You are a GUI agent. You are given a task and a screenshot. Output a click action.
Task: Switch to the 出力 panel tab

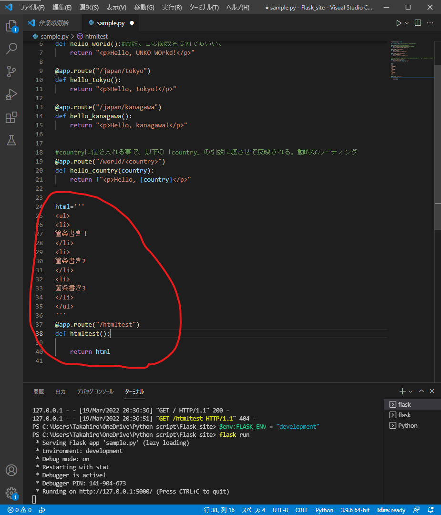61,391
